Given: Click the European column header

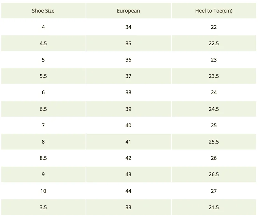Looking at the screenshot, I should (x=129, y=11).
